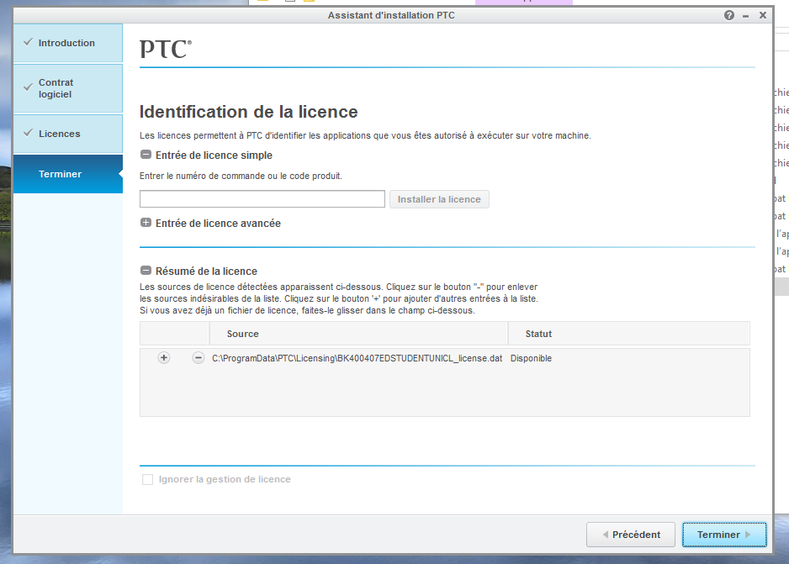Click the Terminer button at bottom
The image size is (789, 564).
[x=724, y=535]
